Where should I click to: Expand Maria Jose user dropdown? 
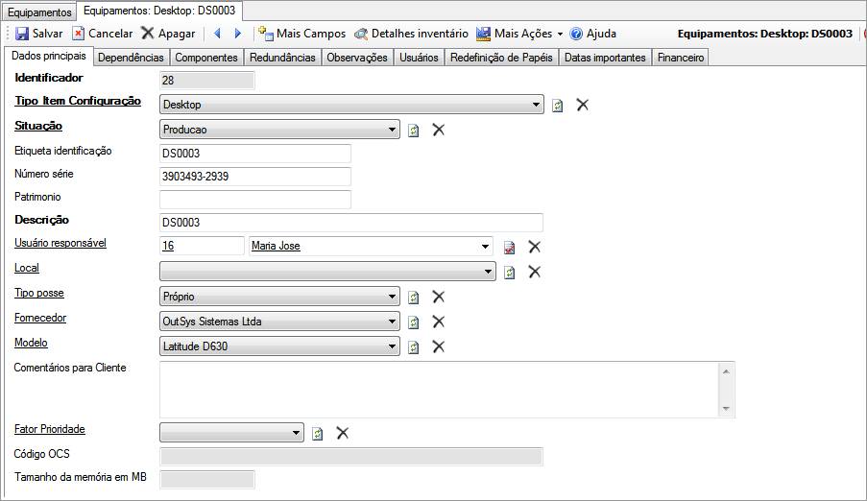click(485, 246)
